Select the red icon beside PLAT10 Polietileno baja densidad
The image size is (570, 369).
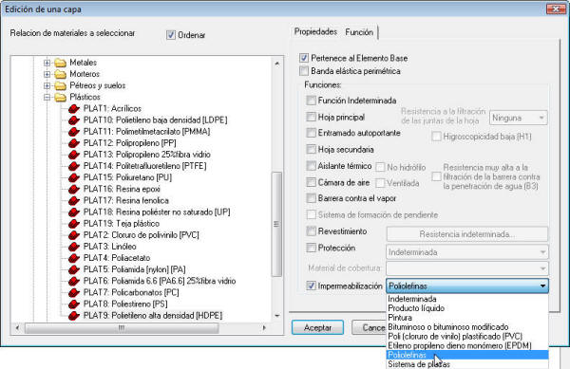(x=74, y=120)
